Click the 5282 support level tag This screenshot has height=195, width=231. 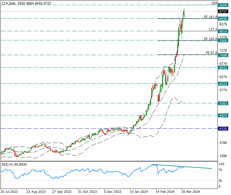pyautogui.click(x=223, y=103)
